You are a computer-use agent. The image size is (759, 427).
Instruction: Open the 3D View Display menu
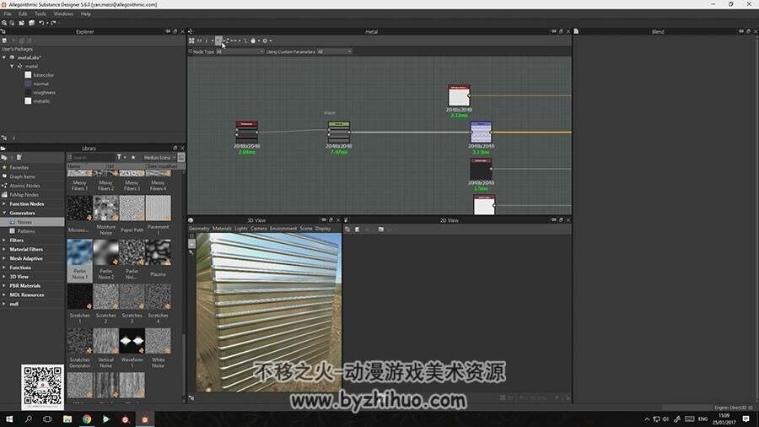tap(323, 229)
